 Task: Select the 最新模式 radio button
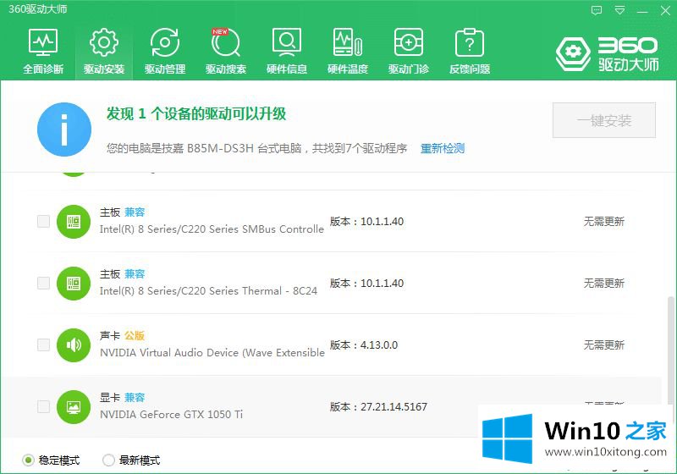point(108,460)
